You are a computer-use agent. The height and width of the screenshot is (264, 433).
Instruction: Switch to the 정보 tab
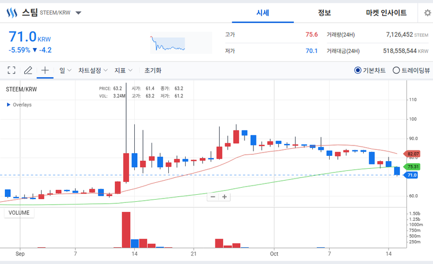[324, 12]
